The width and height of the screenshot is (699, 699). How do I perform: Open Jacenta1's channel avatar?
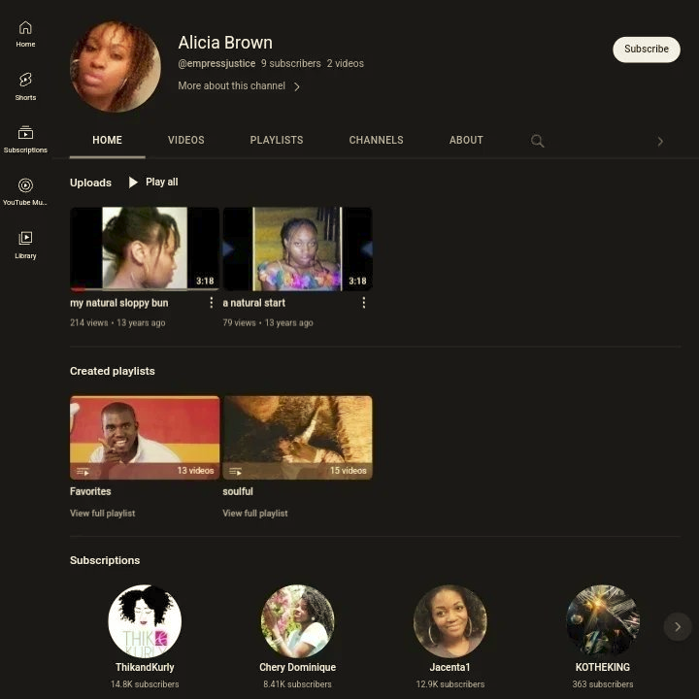(450, 621)
